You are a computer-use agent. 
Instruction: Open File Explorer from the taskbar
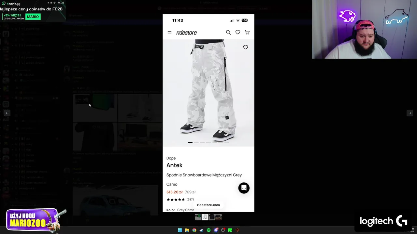[x=187, y=230]
